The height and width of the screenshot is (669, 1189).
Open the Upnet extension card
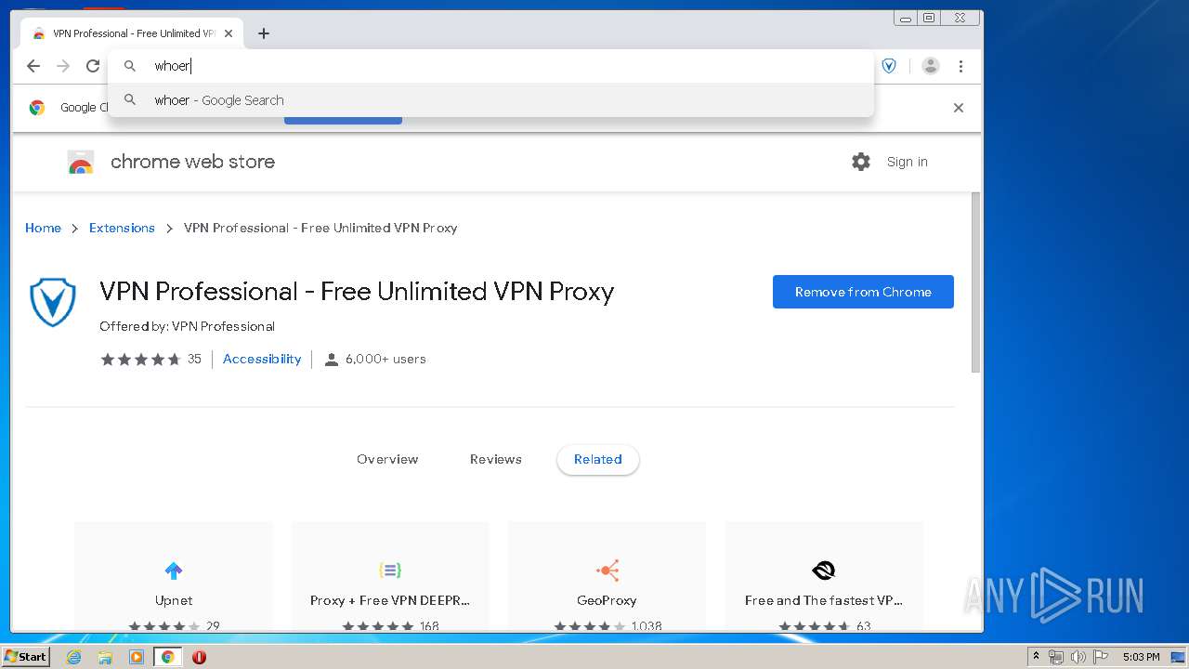click(x=174, y=577)
